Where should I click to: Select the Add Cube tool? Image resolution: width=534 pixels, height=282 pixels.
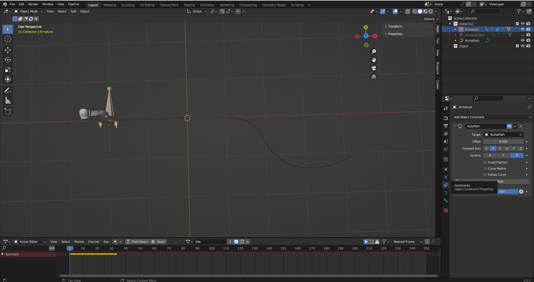click(8, 111)
